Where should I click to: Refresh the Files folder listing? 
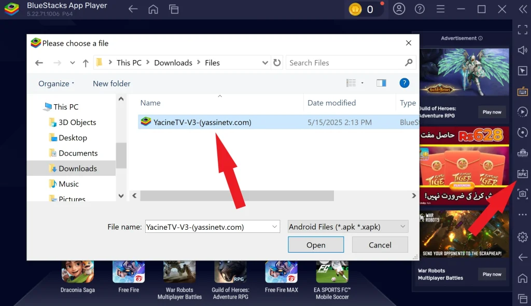(x=277, y=63)
